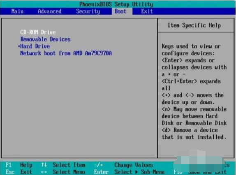The image size is (236, 175).
Task: Click the F1 Help key hint
Action: pyautogui.click(x=19, y=165)
